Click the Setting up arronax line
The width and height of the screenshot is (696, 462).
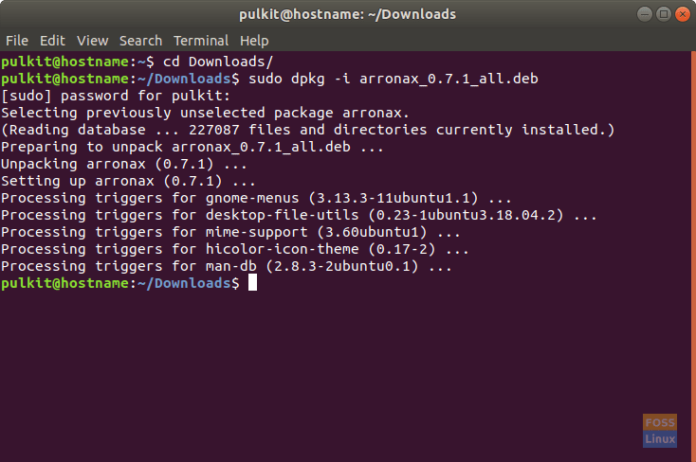[128, 181]
